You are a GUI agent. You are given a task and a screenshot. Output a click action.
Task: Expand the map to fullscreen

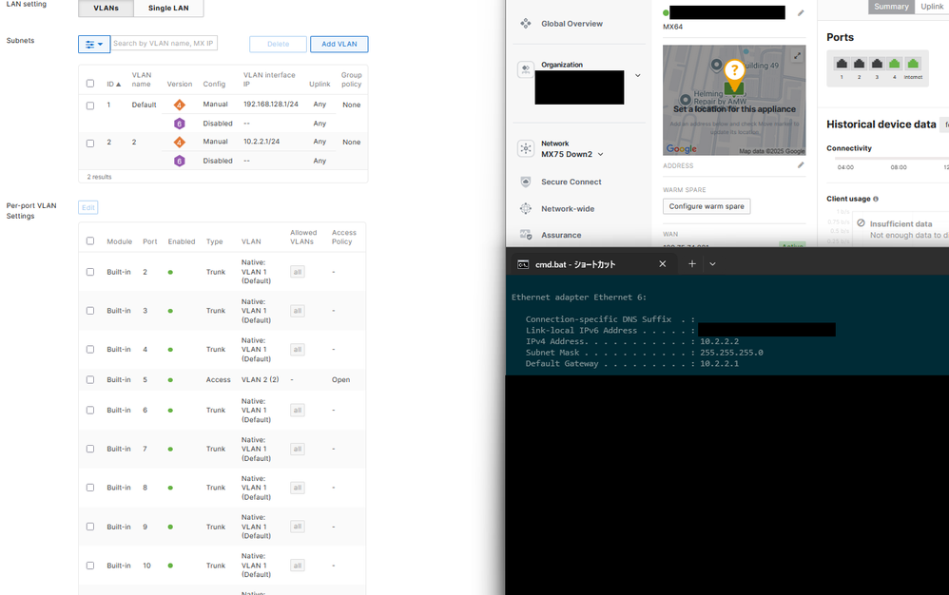click(797, 55)
